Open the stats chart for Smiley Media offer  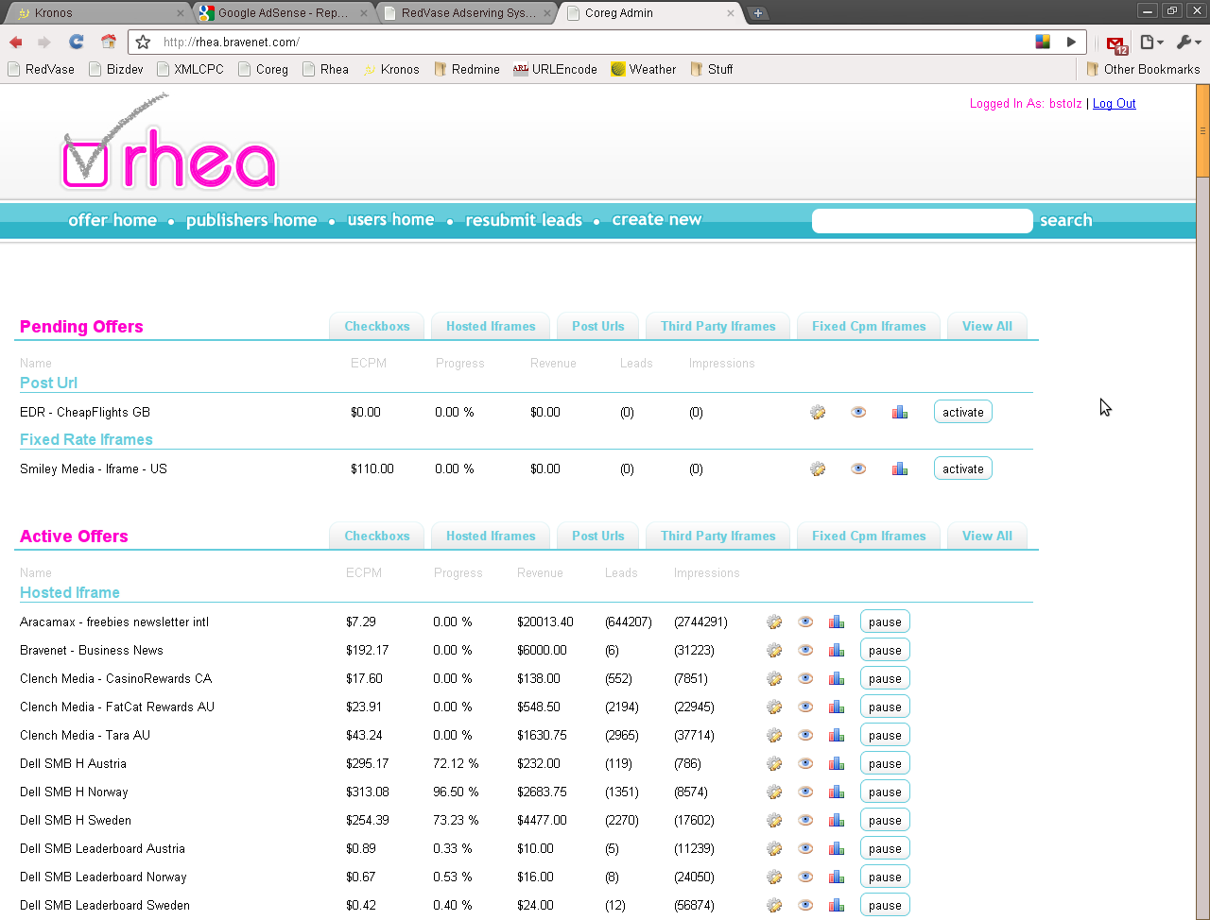click(900, 469)
